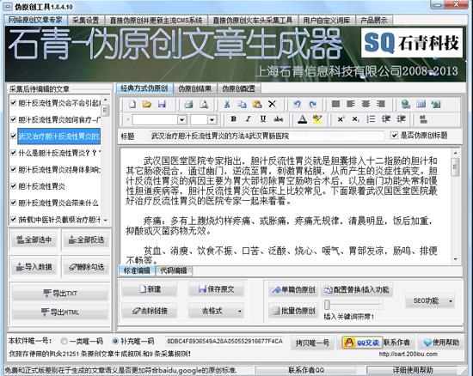Toggle checkbox for 武汉治疗胆汁反流性胃炎
The image size is (473, 376).
13,136
